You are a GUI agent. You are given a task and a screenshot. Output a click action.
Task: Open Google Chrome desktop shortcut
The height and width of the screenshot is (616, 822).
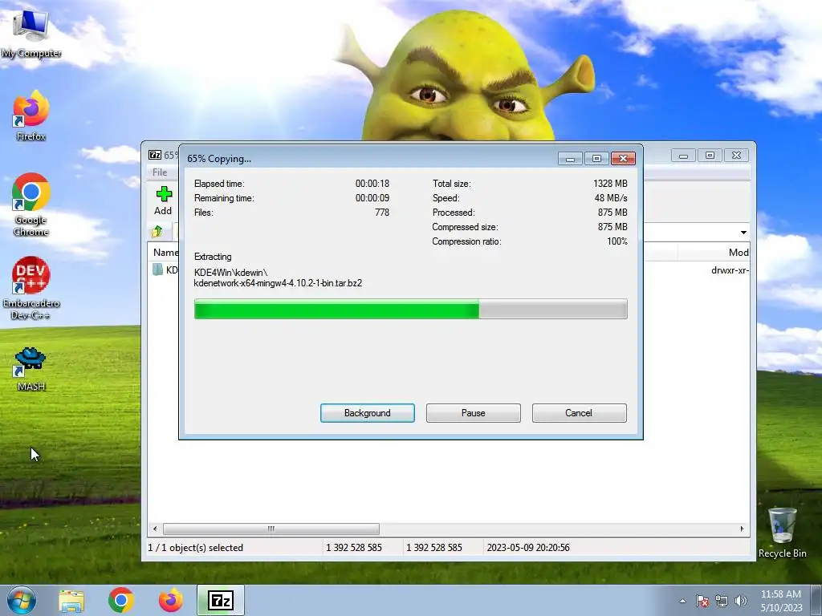click(31, 205)
